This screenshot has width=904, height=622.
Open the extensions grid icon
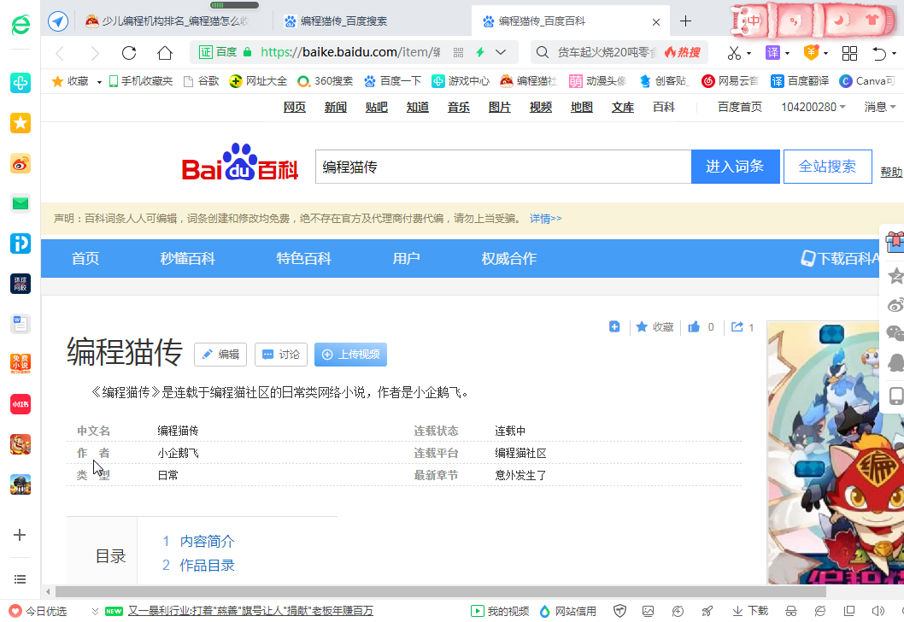[850, 53]
